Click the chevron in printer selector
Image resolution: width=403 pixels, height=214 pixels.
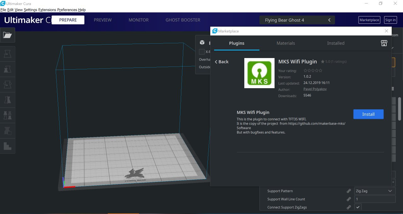329,20
